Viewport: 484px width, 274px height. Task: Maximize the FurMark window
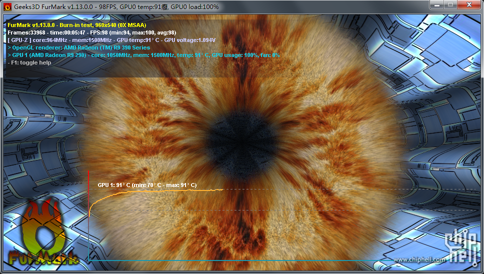tap(450, 4)
